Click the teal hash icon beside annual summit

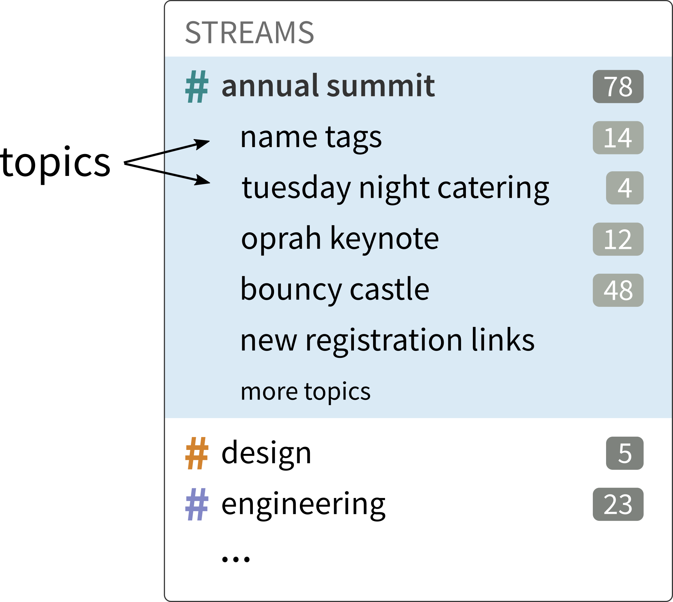point(197,86)
